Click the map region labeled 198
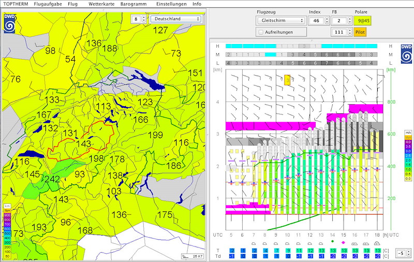 [96, 158]
